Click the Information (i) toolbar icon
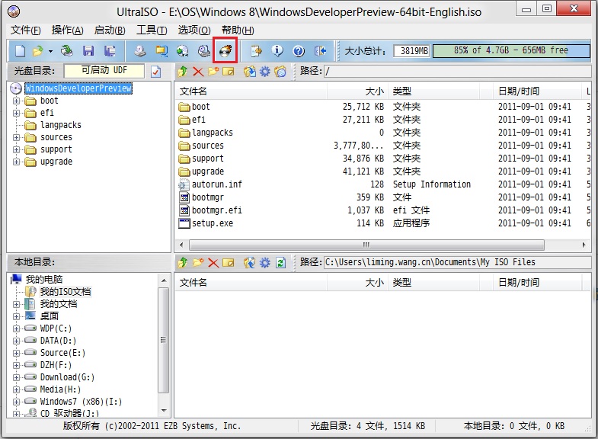Screen dimensions: 598x439 277,51
